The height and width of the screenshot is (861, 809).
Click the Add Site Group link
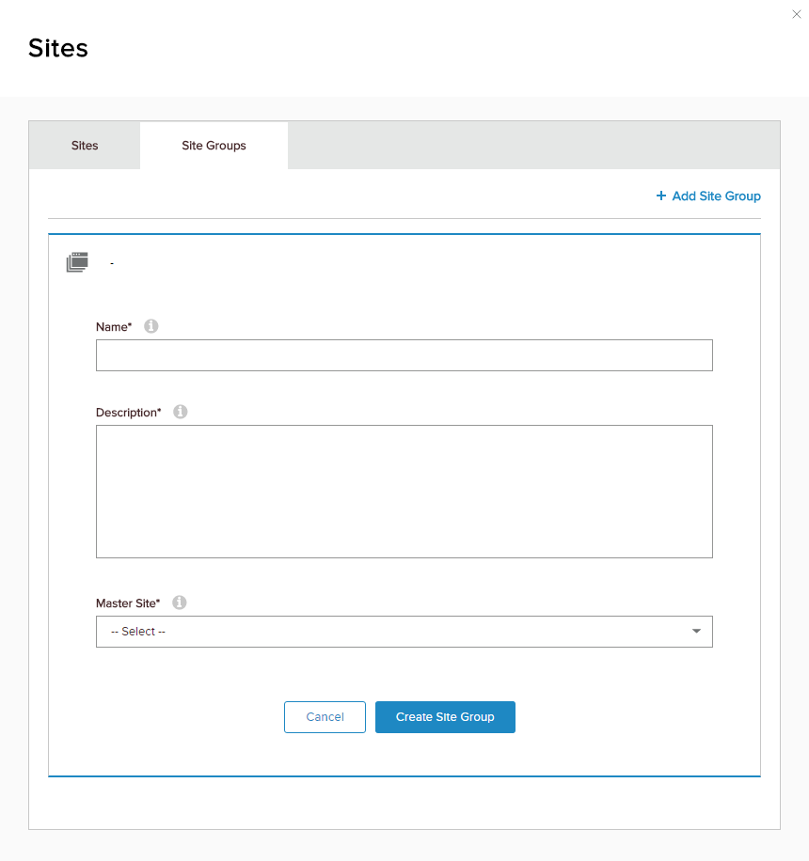tap(716, 196)
